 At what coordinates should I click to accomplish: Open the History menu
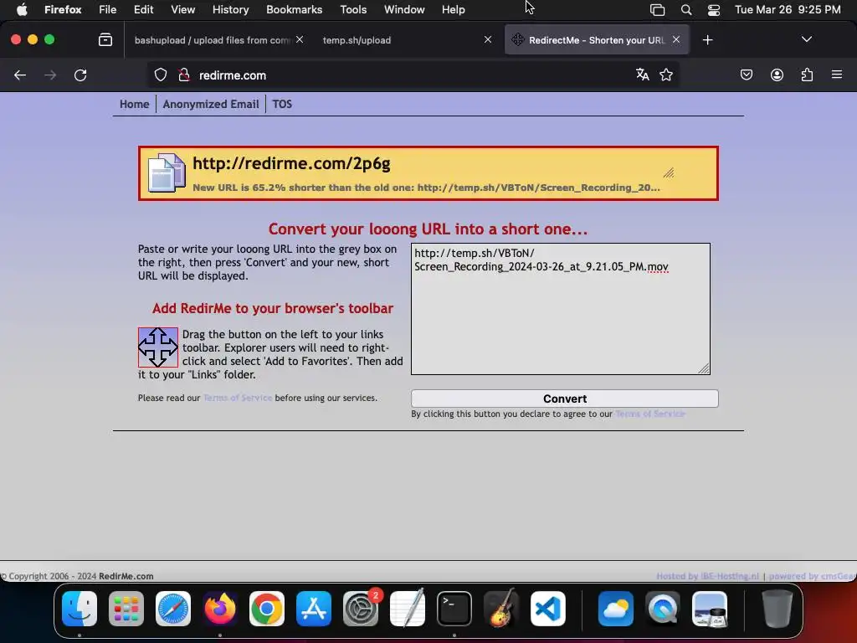[x=230, y=9]
